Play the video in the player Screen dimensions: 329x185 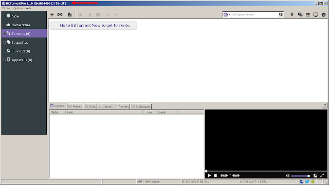coord(209,176)
